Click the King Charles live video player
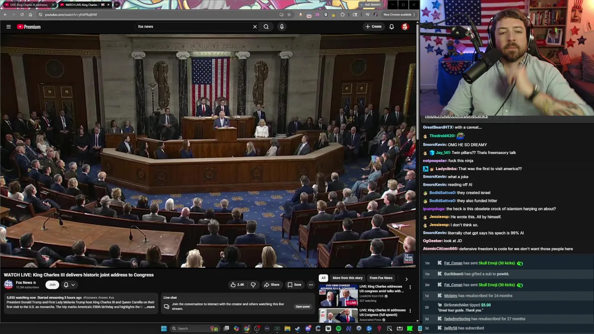The width and height of the screenshot is (594, 334). (208, 151)
